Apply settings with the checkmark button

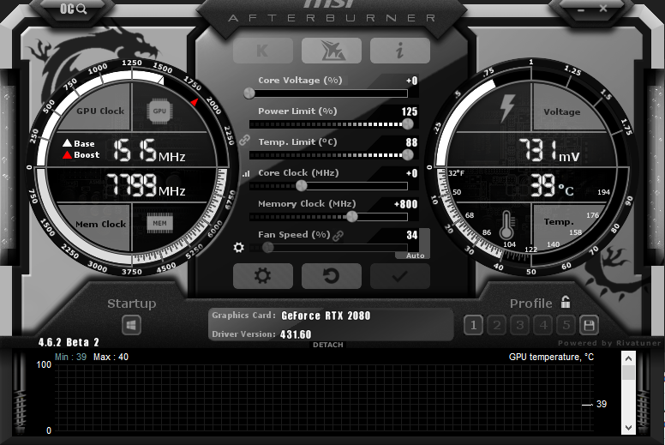(400, 276)
